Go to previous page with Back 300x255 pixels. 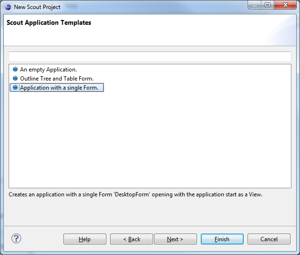point(132,239)
